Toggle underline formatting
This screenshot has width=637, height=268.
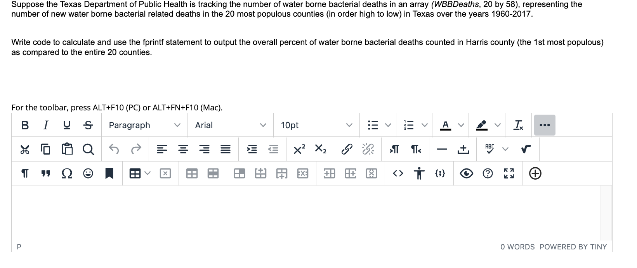coord(67,125)
